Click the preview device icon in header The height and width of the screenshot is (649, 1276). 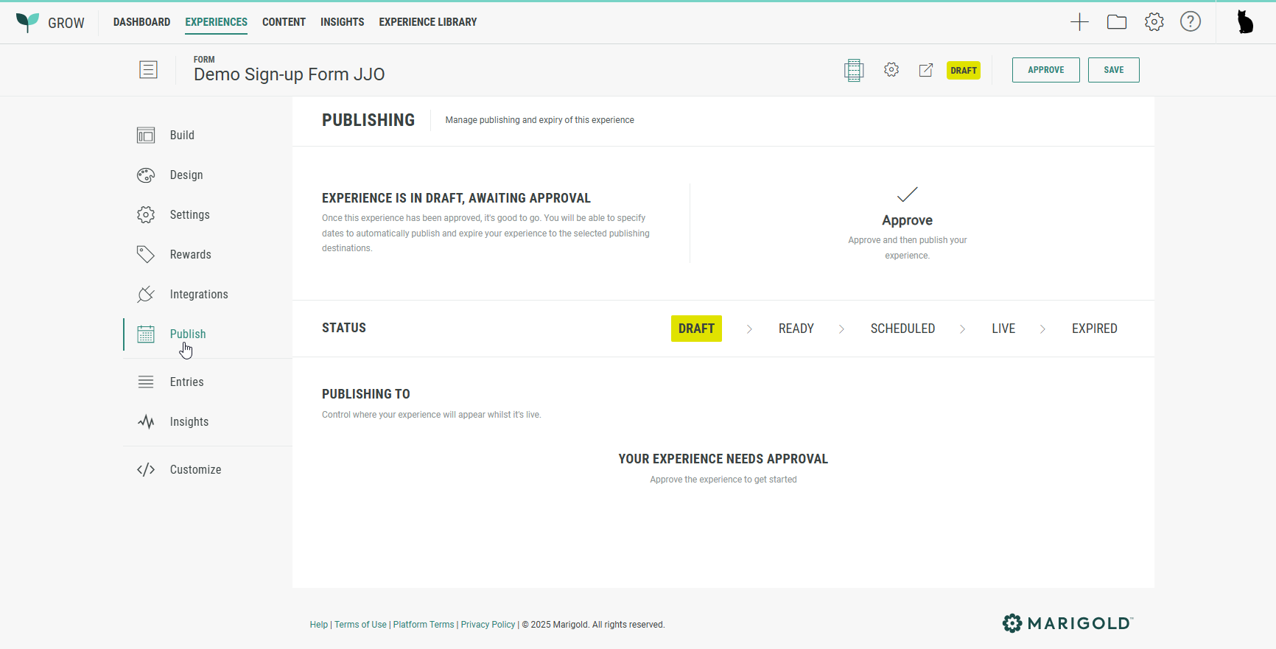[854, 70]
